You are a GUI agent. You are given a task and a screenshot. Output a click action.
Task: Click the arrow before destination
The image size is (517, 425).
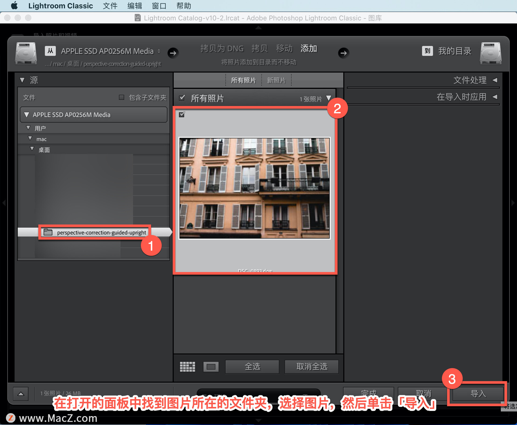click(x=343, y=53)
